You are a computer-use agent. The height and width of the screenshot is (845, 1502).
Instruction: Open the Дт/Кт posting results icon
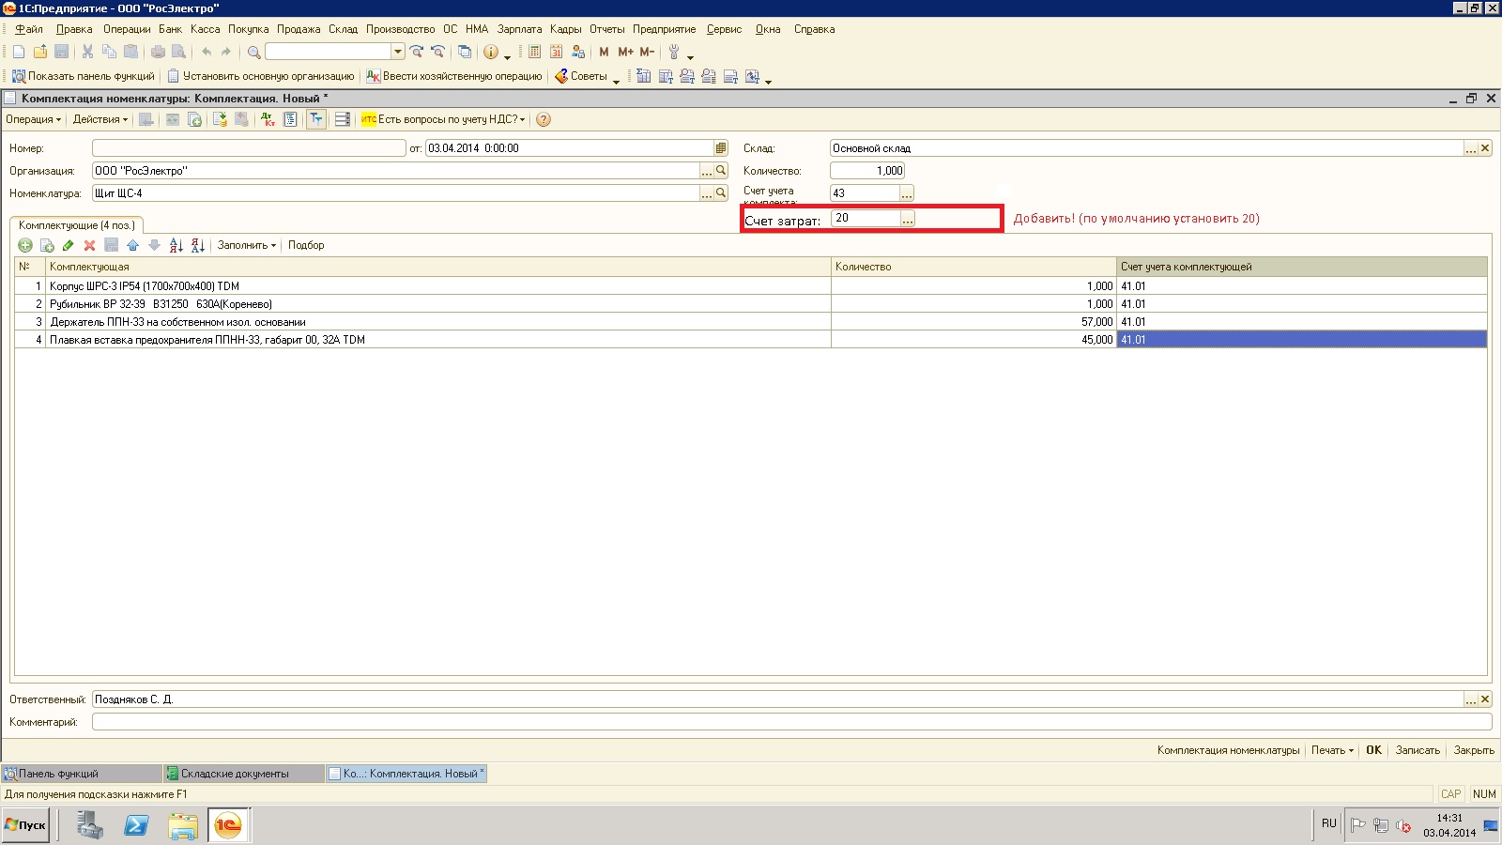tap(268, 119)
